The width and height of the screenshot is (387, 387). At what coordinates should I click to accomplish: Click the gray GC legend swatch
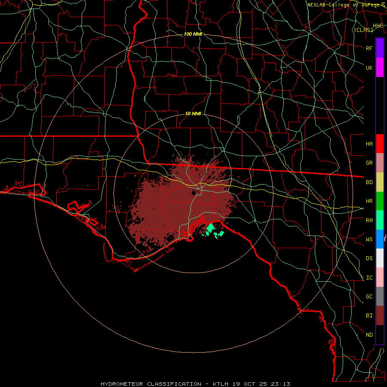coord(380,296)
